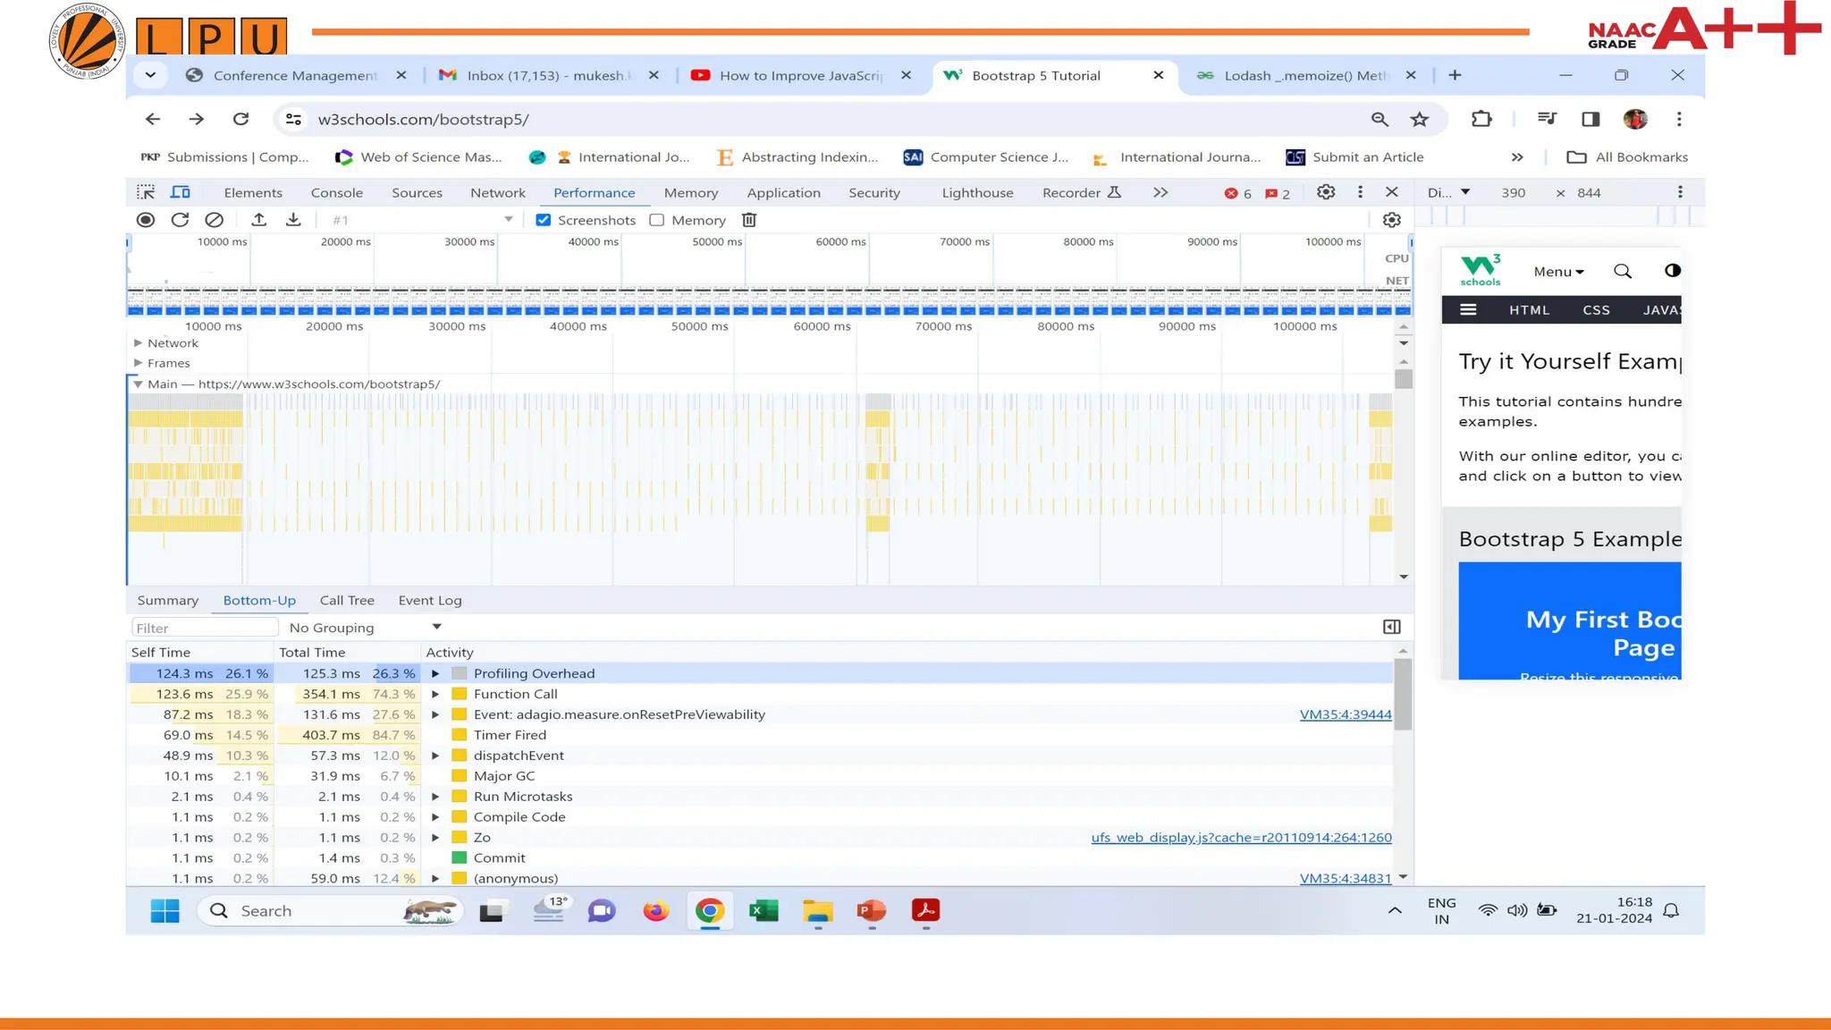
Task: Click the Load profile upload icon
Action: 258,220
